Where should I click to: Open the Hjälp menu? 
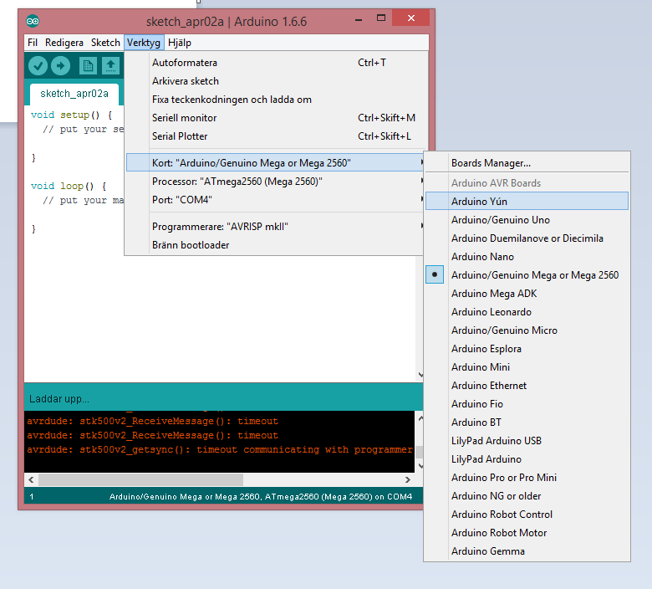coord(180,43)
